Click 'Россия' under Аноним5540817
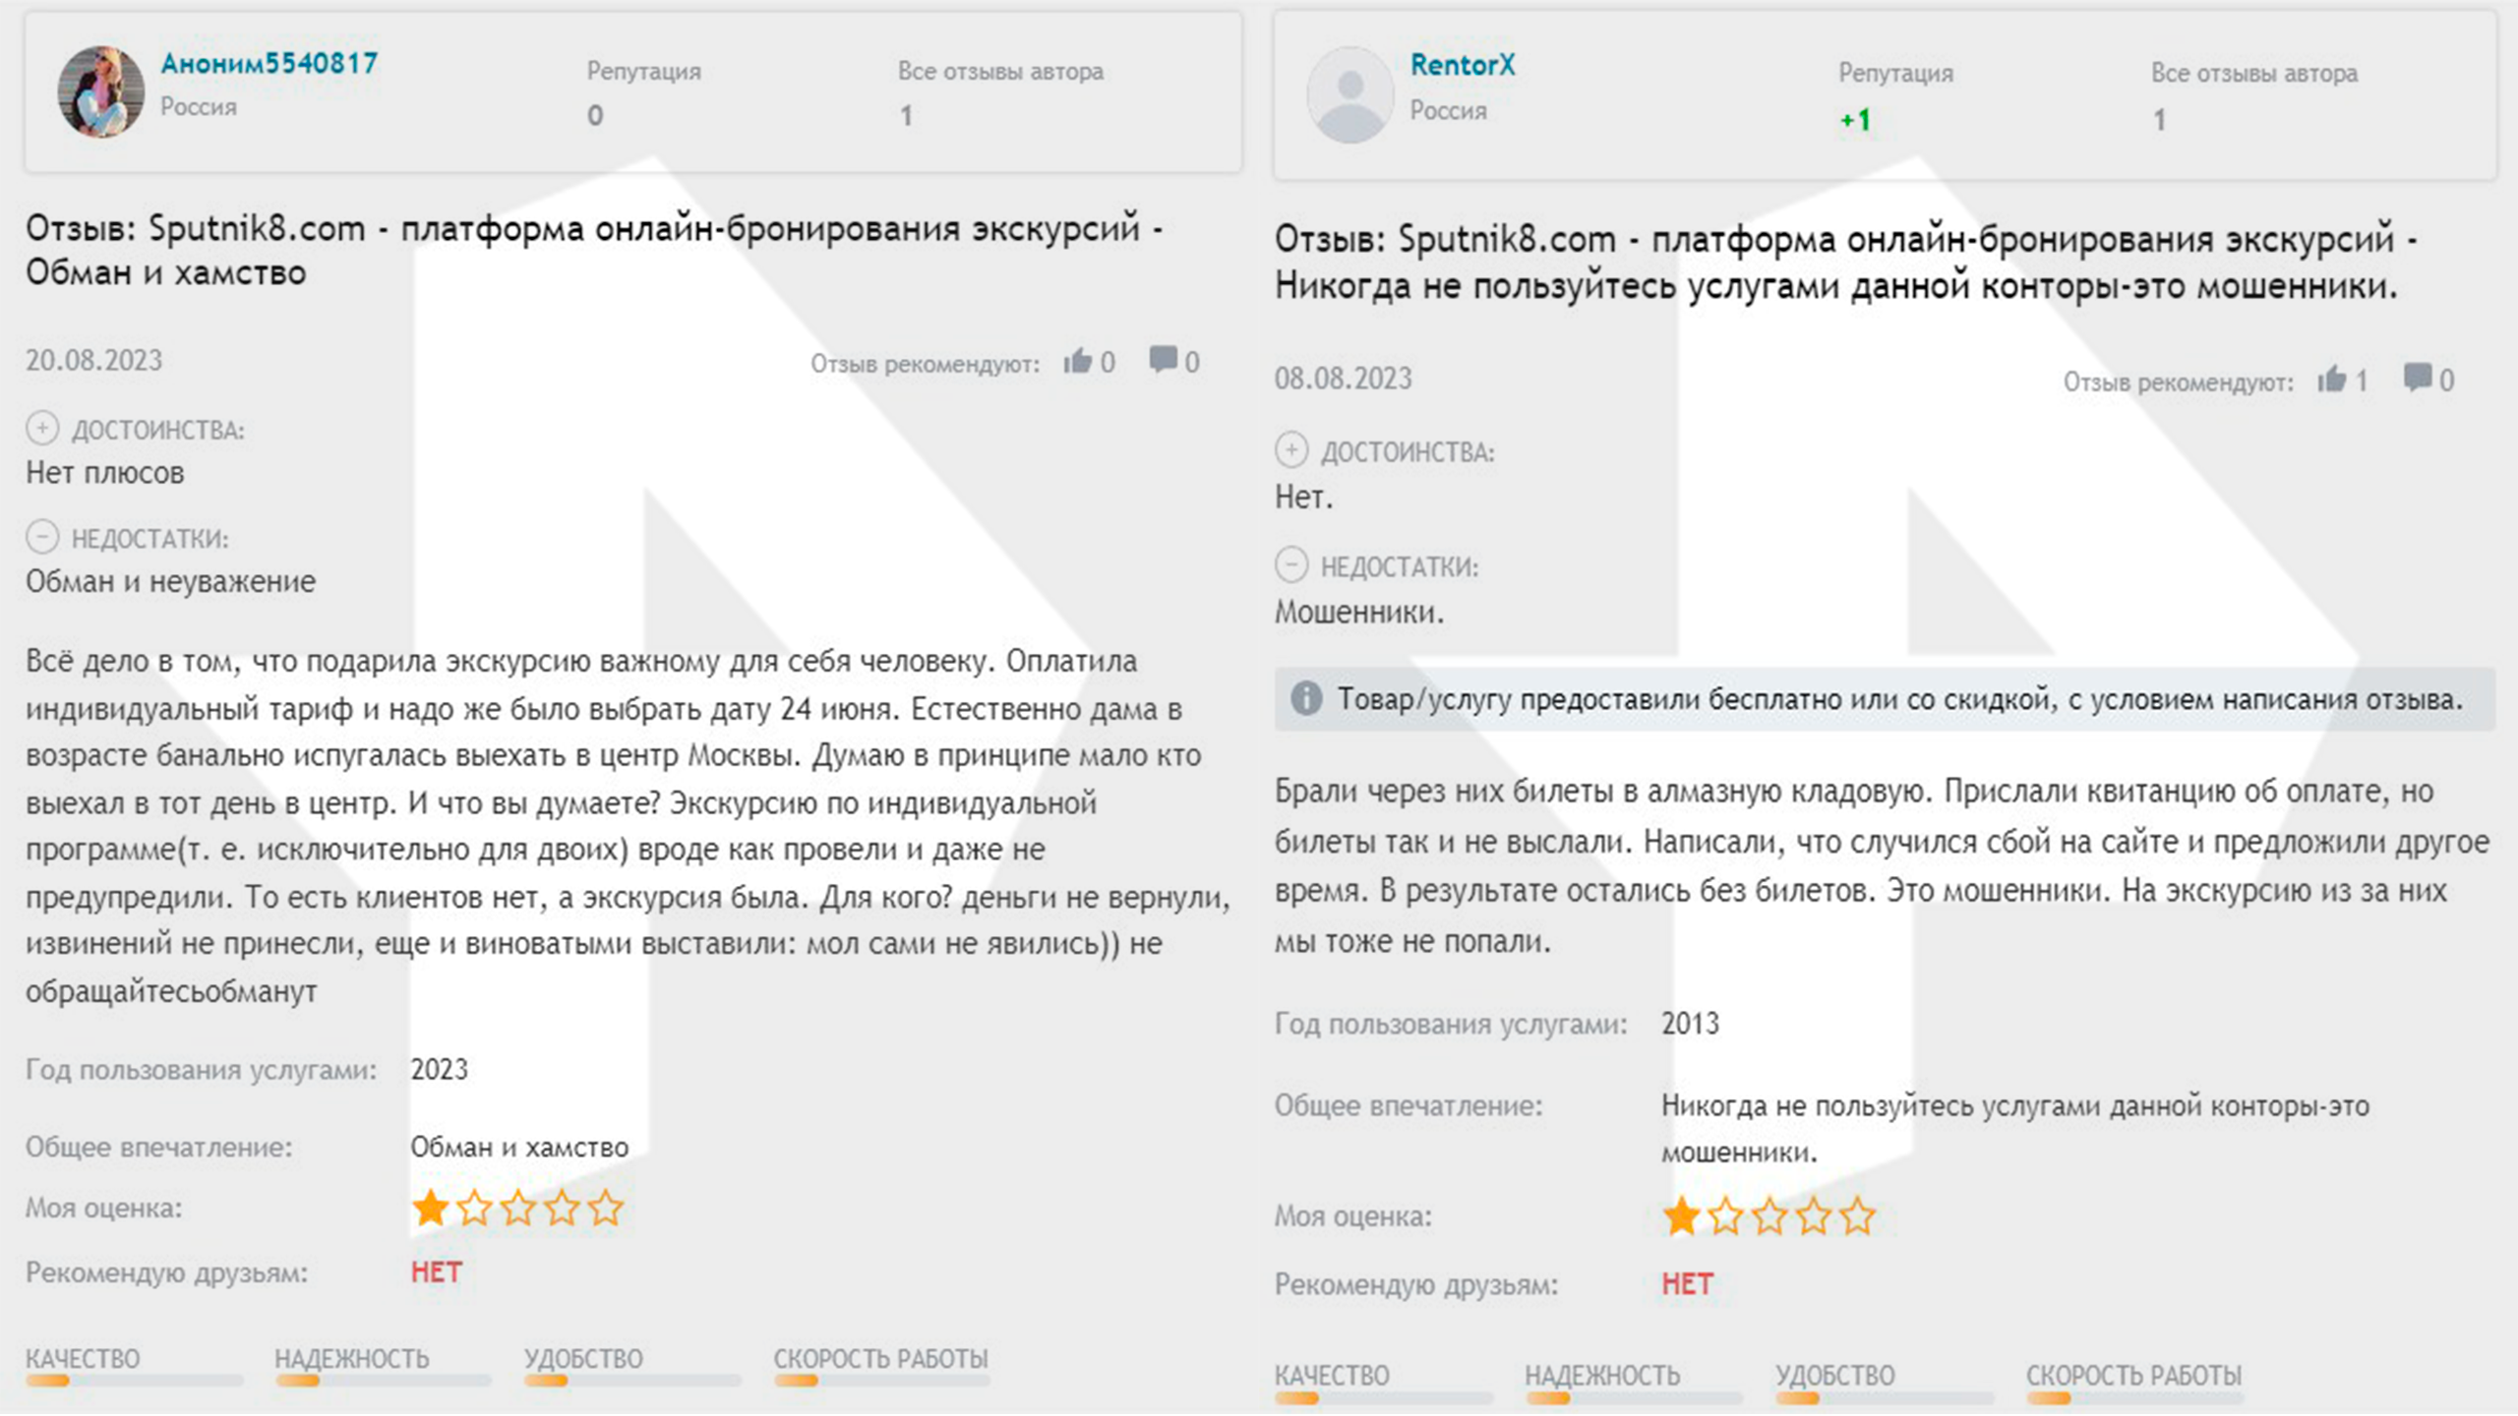 (199, 106)
